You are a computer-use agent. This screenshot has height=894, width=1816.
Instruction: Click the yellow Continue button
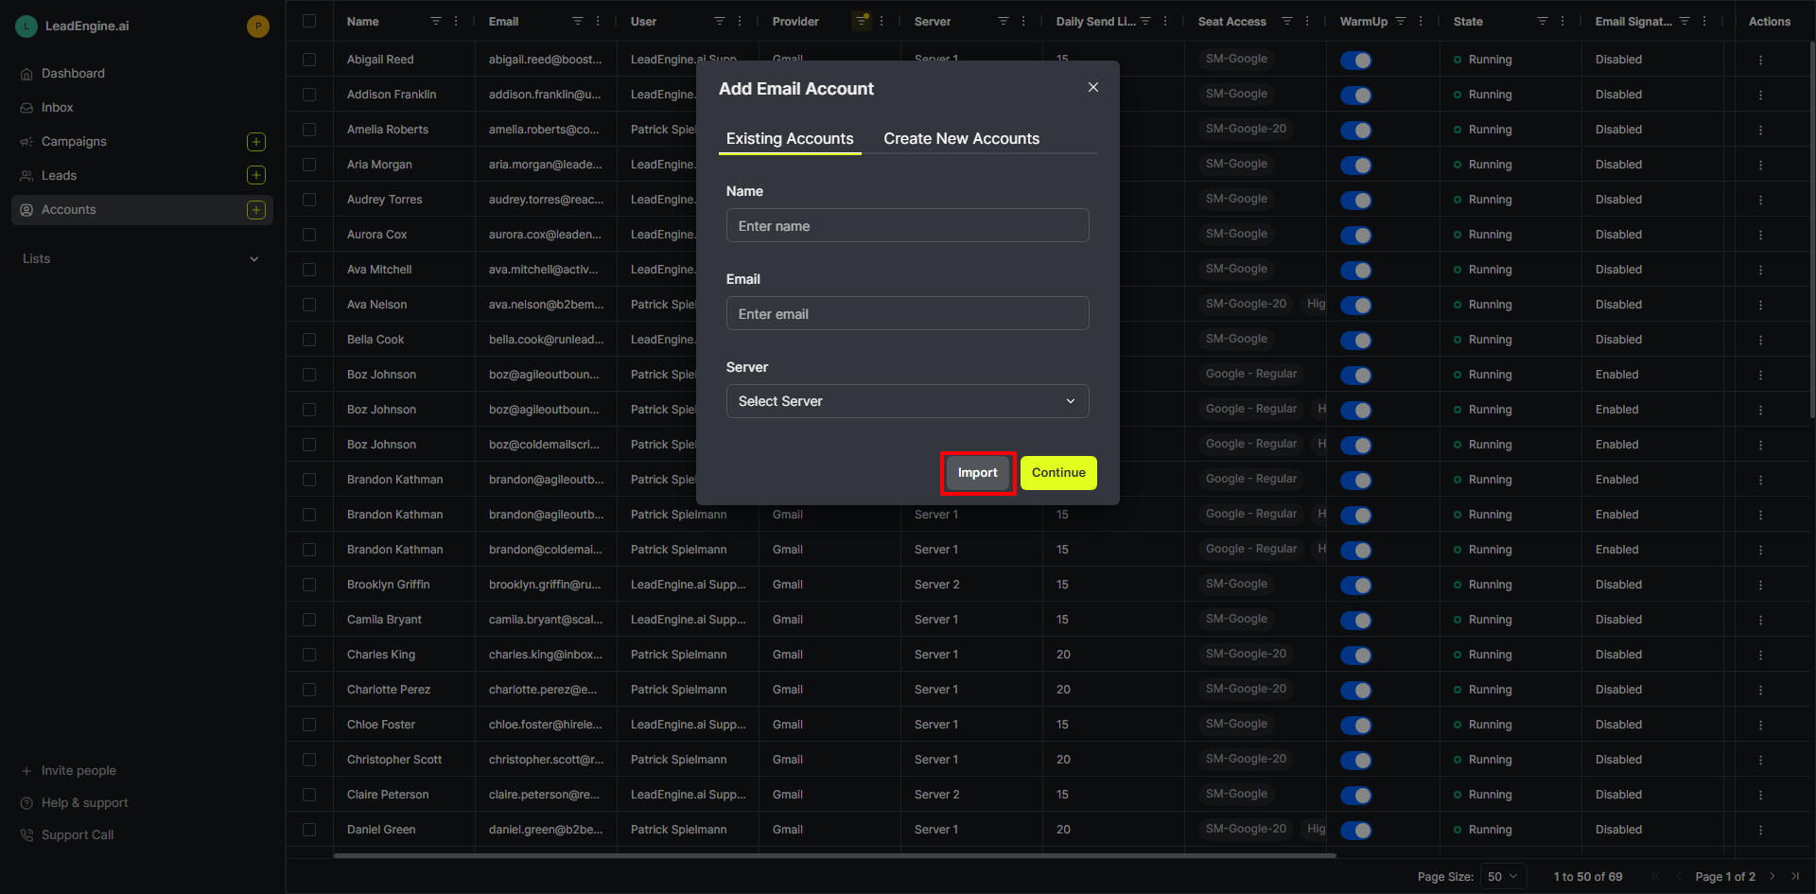tap(1058, 473)
